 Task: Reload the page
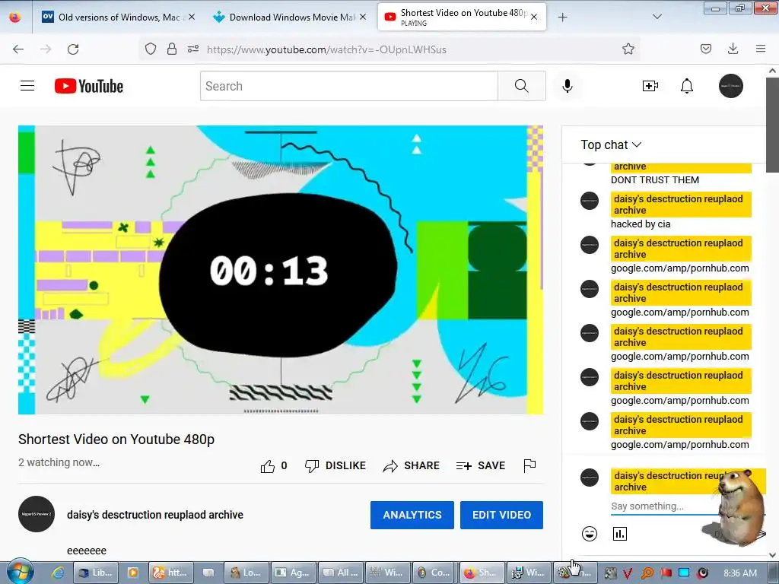73,49
